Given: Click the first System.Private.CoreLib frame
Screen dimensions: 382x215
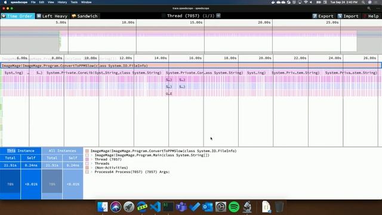Looking at the screenshot, I should 104,73.
